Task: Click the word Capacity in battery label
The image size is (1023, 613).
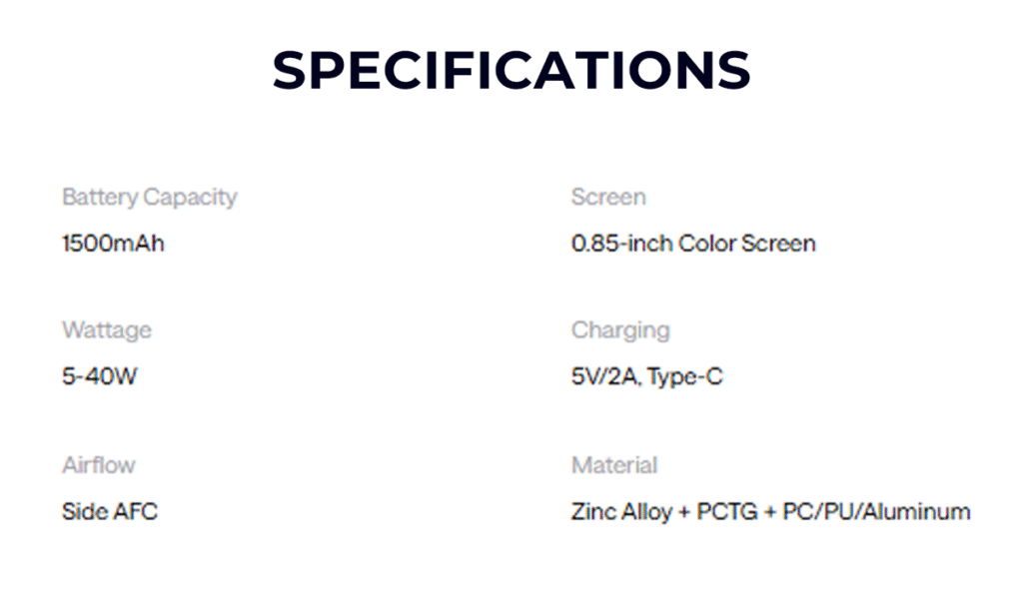Action: (190, 198)
